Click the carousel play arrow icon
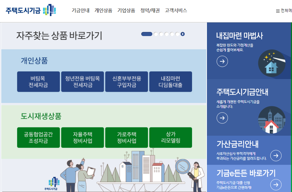The image size is (292, 192). [182, 34]
